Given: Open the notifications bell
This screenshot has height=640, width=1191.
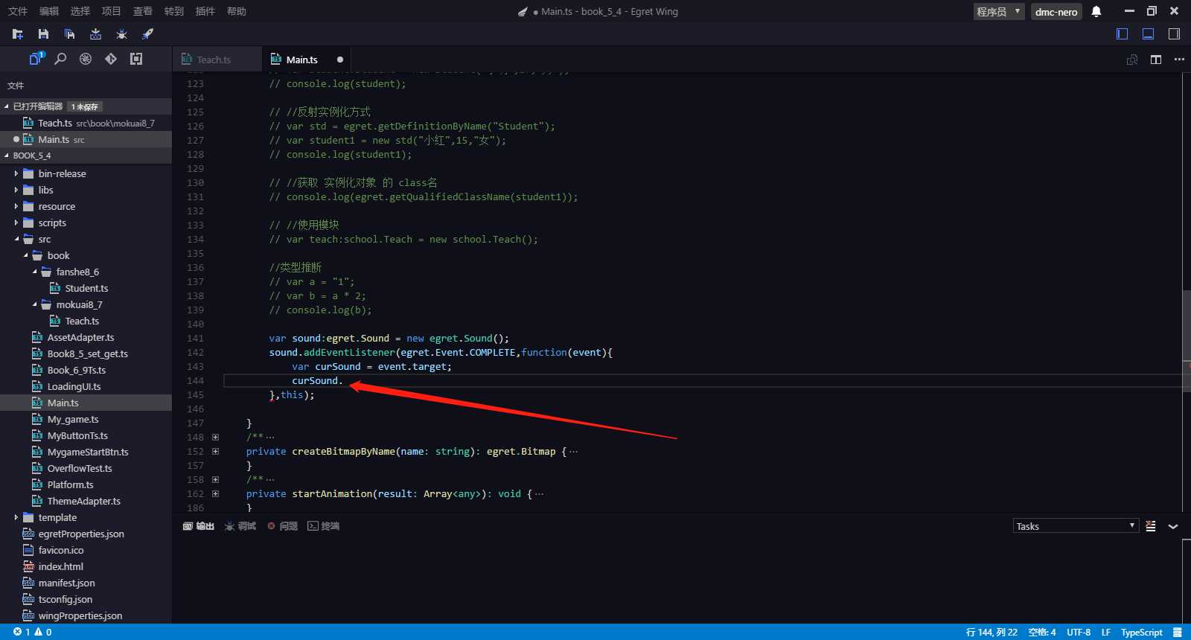Looking at the screenshot, I should [x=1096, y=11].
